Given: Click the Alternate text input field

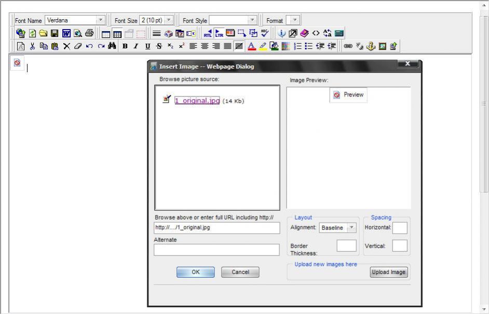Looking at the screenshot, I should 216,250.
